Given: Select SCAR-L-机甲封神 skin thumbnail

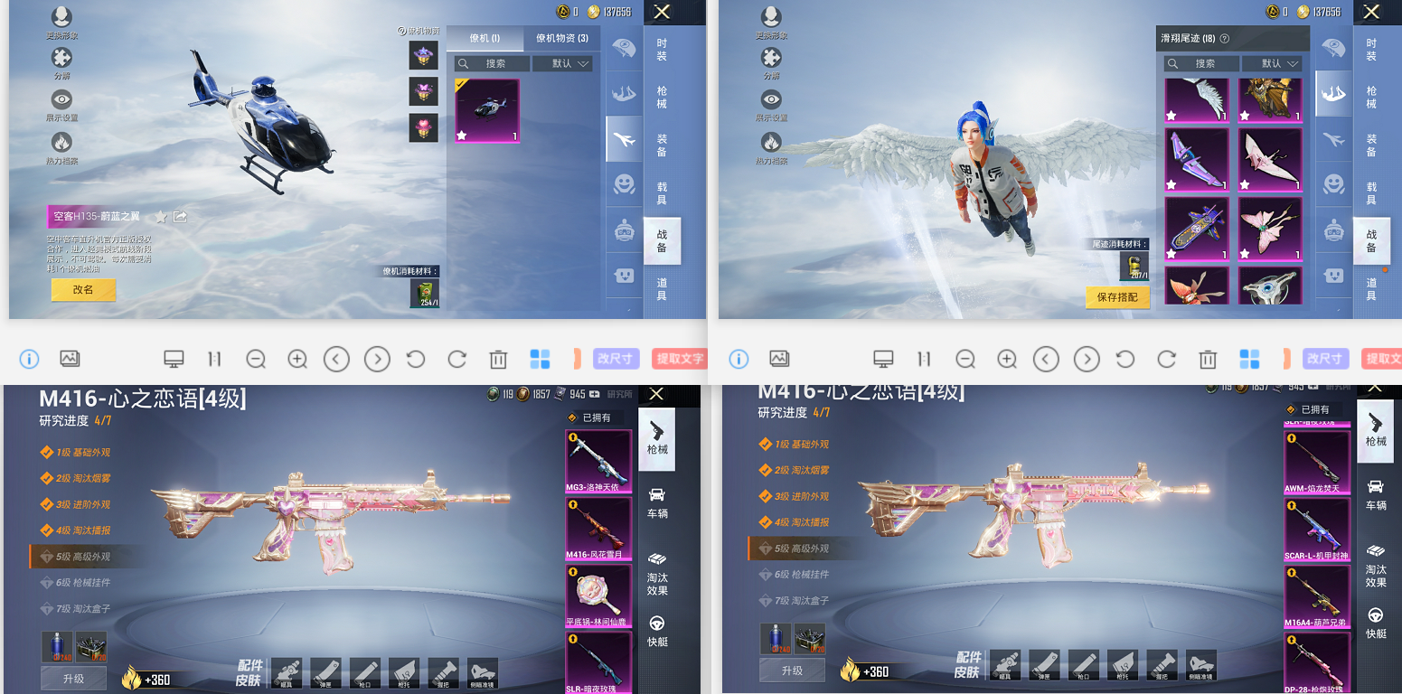Looking at the screenshot, I should 1318,530.
